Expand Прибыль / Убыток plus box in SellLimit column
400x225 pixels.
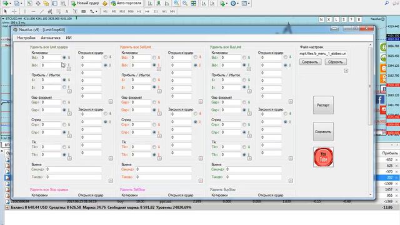[159, 91]
